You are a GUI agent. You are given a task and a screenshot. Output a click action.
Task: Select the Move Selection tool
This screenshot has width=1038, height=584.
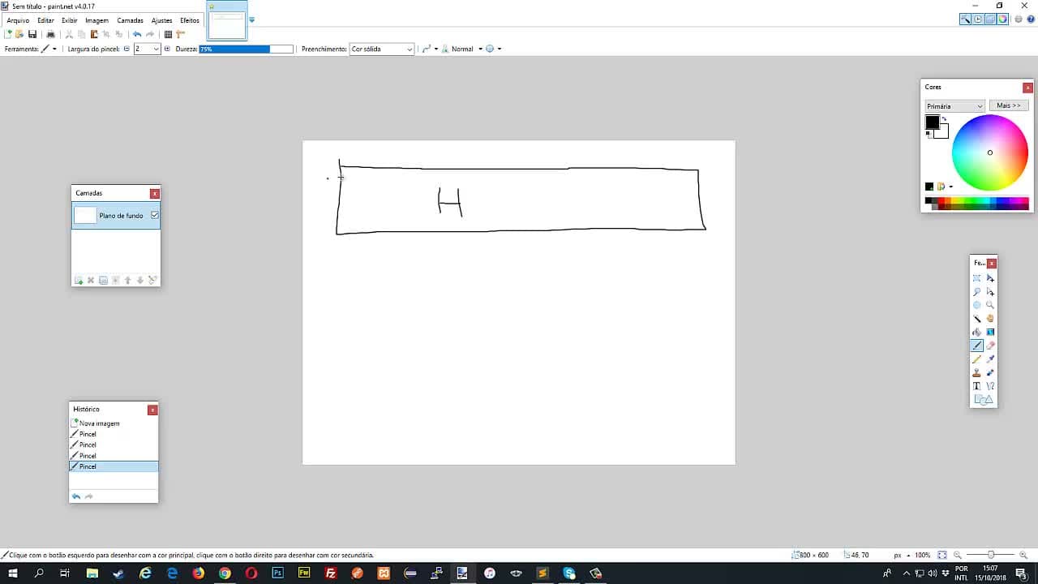[990, 292]
